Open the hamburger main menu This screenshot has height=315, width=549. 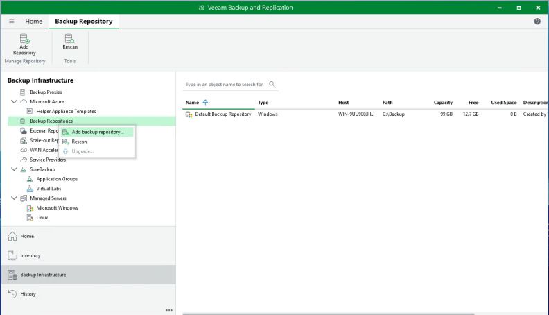coord(11,22)
